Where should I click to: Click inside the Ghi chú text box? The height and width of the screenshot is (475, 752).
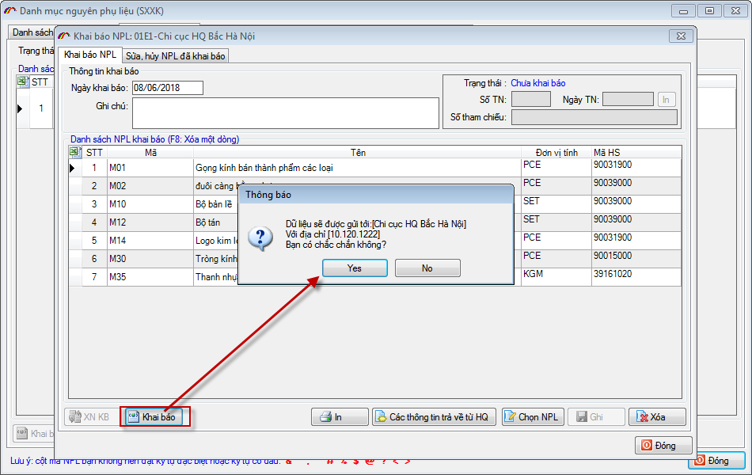[x=285, y=112]
